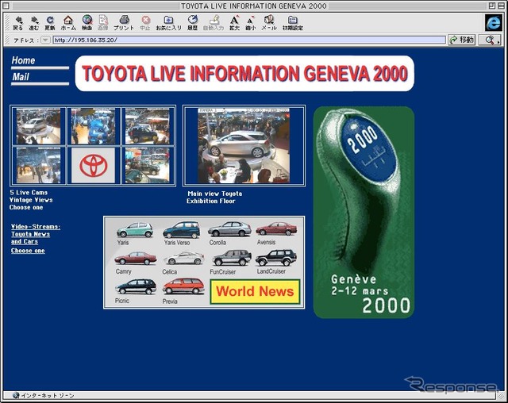Image resolution: width=508 pixels, height=403 pixels.
Task: Reload the page with the 更新 button
Action: (50, 23)
